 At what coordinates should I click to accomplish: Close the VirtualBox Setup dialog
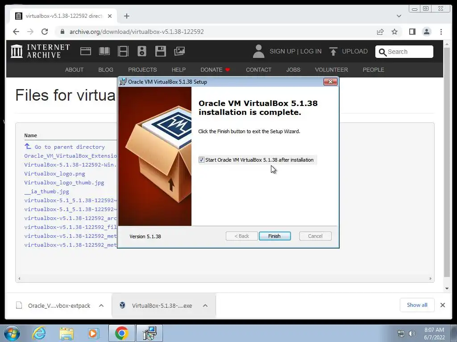click(330, 82)
